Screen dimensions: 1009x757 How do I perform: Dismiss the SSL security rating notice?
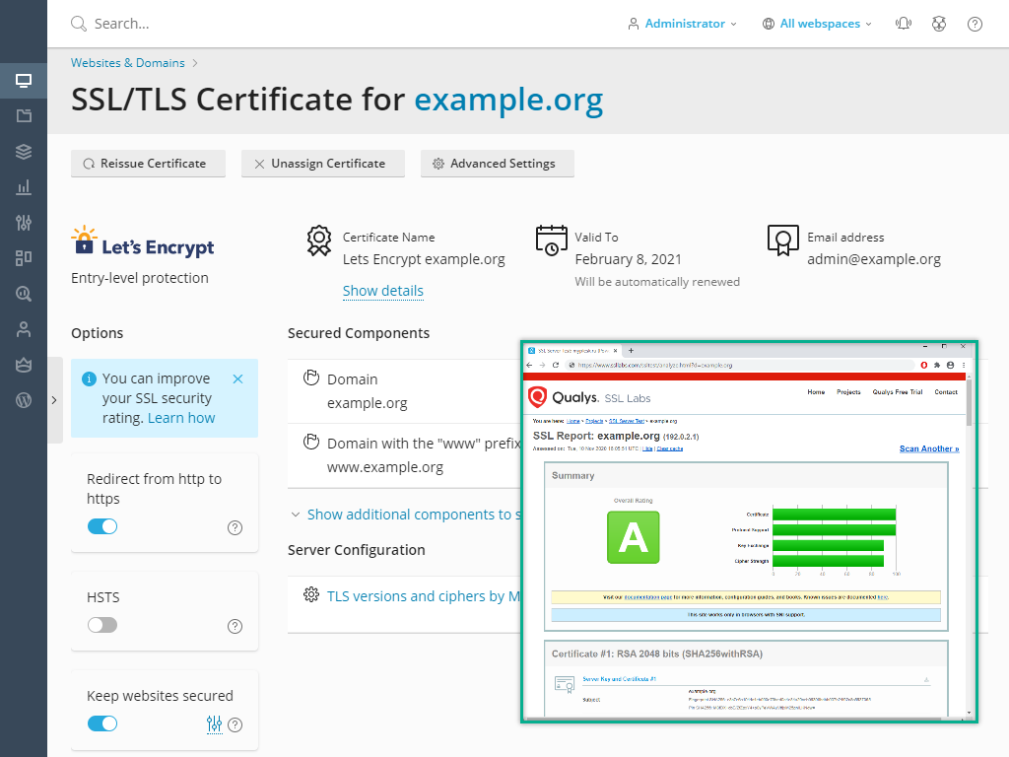(237, 378)
